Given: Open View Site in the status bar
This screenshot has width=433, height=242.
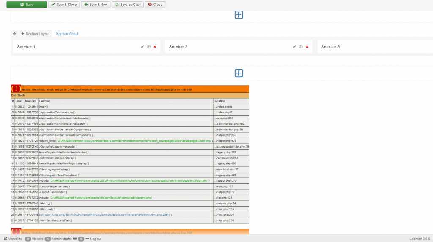Looking at the screenshot, I should click(x=13, y=239).
